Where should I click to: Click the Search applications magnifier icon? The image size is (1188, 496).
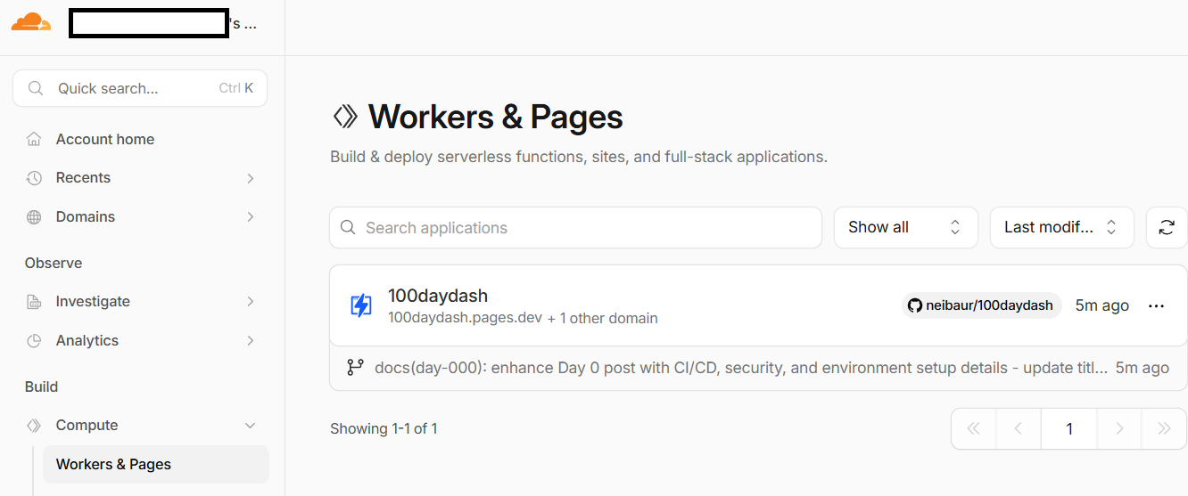click(x=349, y=227)
